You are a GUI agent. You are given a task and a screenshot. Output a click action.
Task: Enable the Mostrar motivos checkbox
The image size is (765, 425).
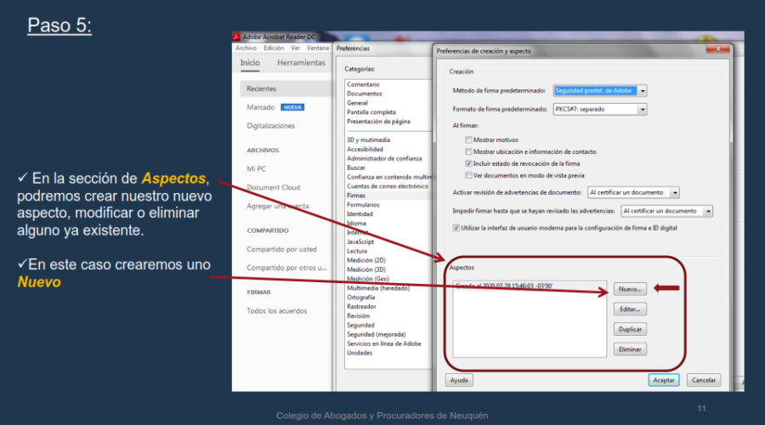click(468, 140)
